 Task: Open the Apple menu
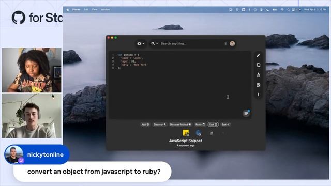click(68, 10)
